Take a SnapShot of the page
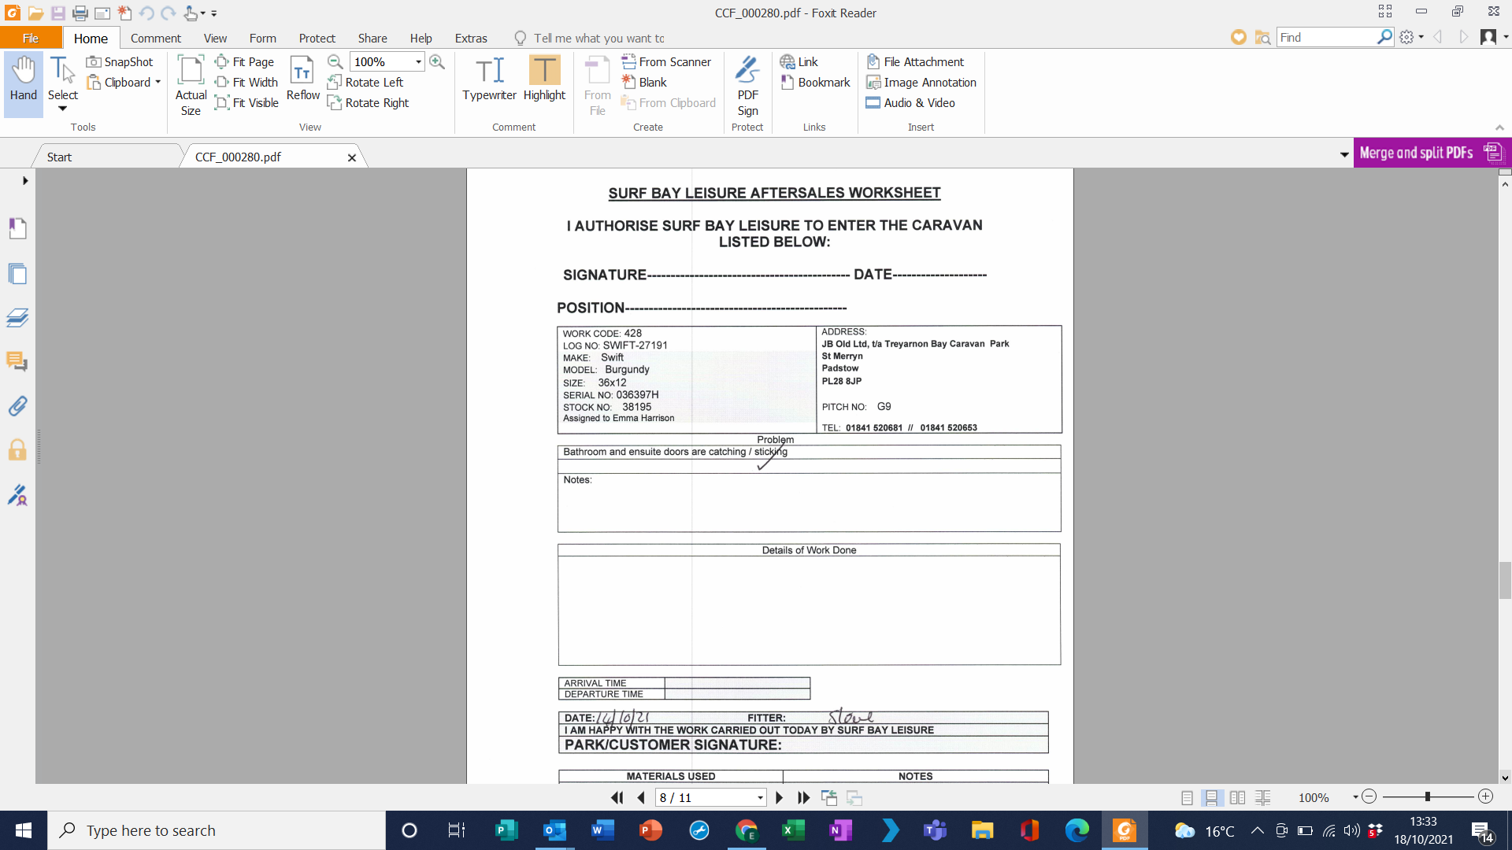The height and width of the screenshot is (850, 1512). pyautogui.click(x=120, y=62)
